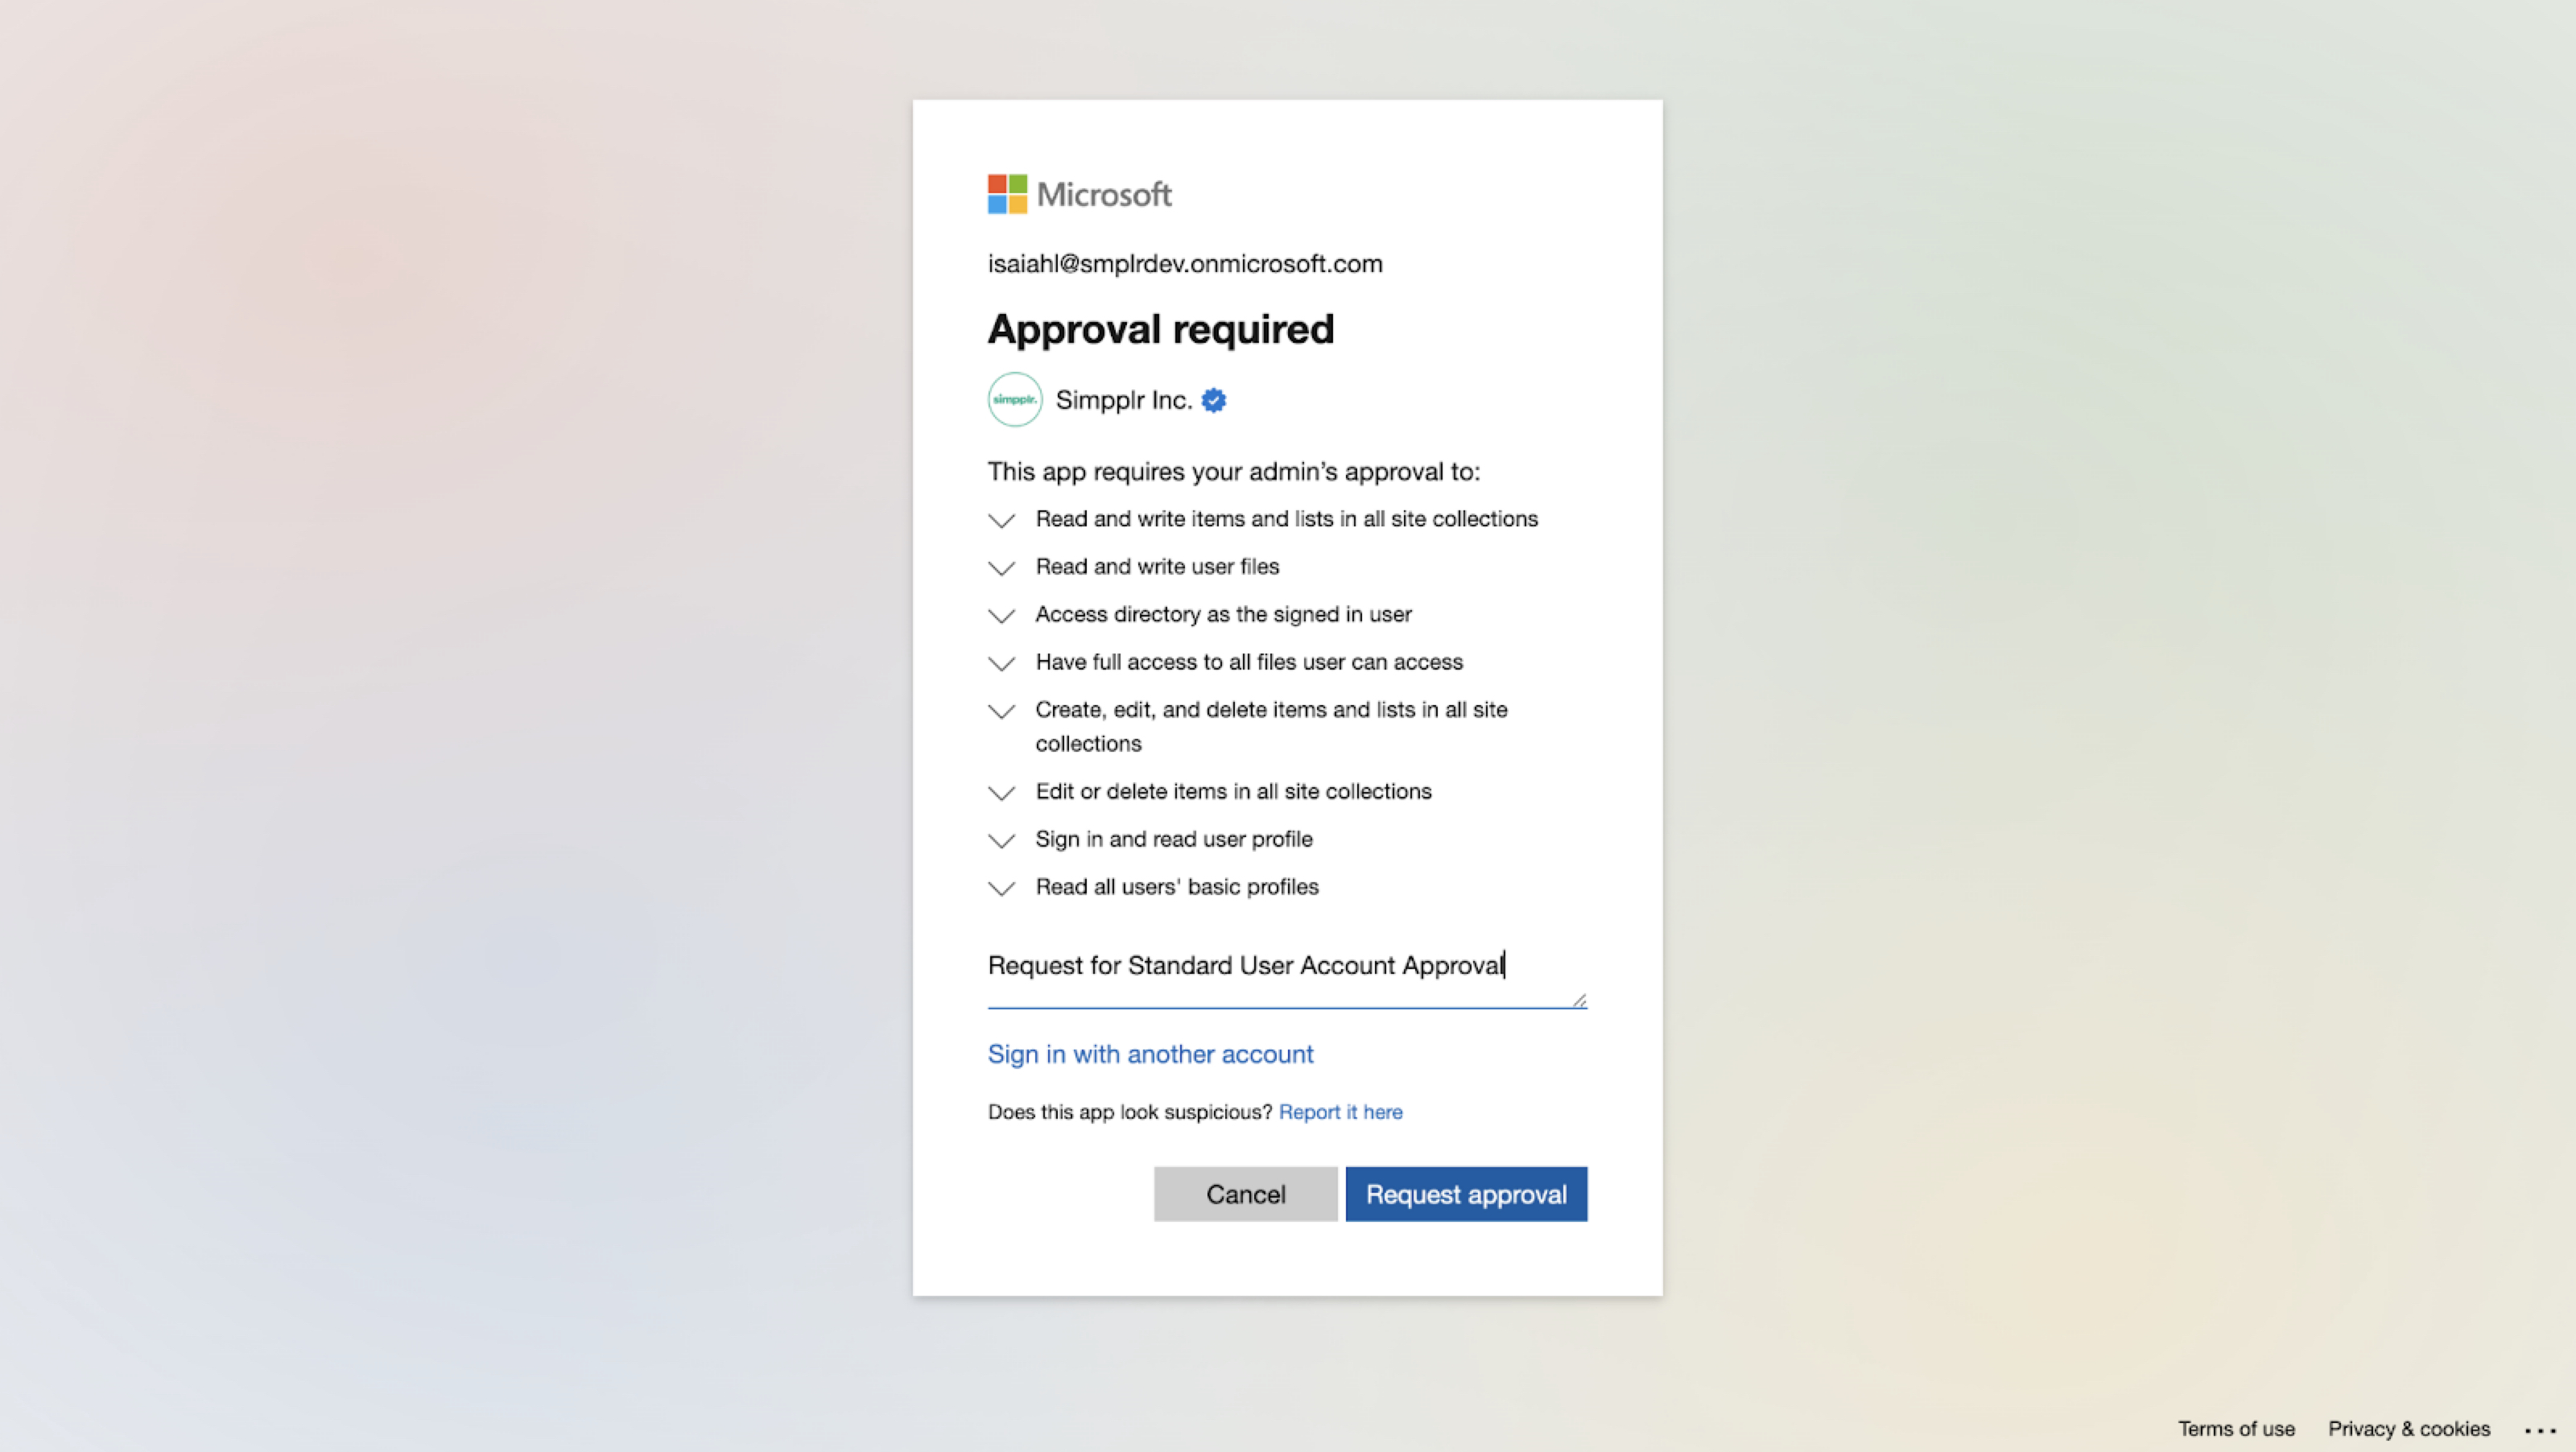Expand 'Have full access to all files' permission
The image size is (2576, 1452).
click(x=1001, y=663)
